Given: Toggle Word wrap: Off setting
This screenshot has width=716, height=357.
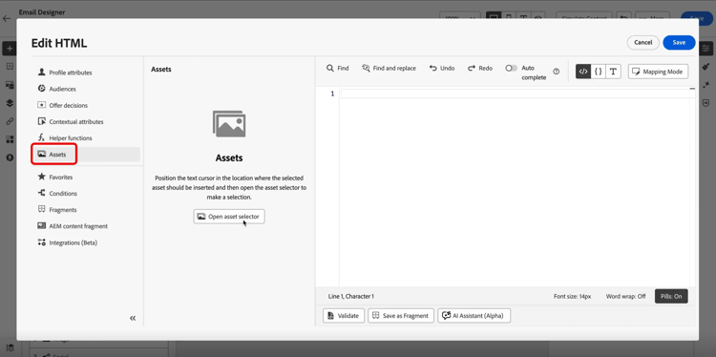Looking at the screenshot, I should pyautogui.click(x=625, y=296).
